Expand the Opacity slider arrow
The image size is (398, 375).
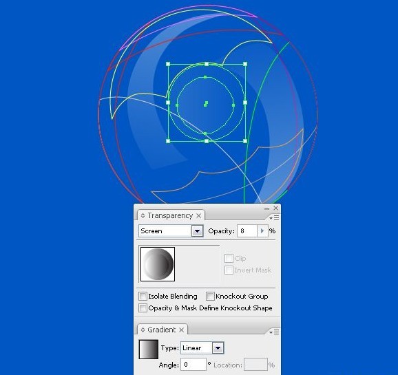click(x=262, y=231)
